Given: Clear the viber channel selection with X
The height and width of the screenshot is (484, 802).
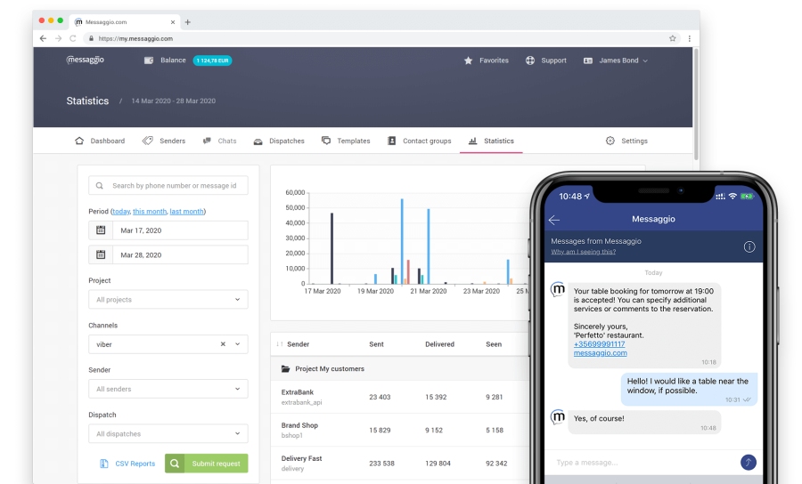Looking at the screenshot, I should point(223,344).
